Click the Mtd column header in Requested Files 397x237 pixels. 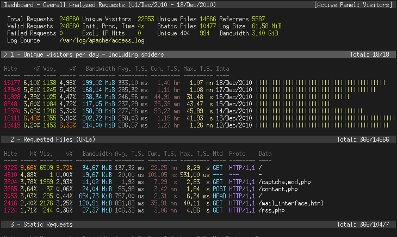(x=218, y=154)
